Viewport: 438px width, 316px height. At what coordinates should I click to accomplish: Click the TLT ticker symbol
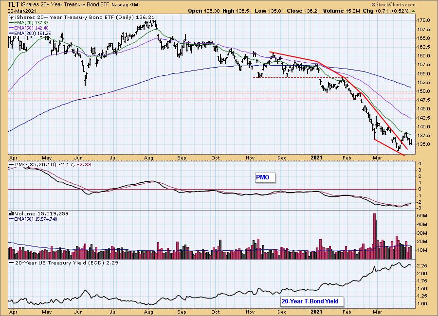14,4
